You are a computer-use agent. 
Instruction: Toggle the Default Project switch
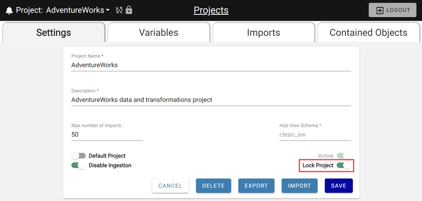(78, 156)
